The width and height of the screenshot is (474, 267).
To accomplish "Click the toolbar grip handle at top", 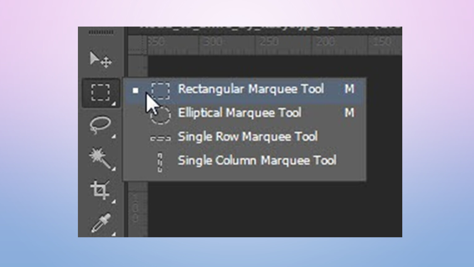I will click(x=101, y=32).
